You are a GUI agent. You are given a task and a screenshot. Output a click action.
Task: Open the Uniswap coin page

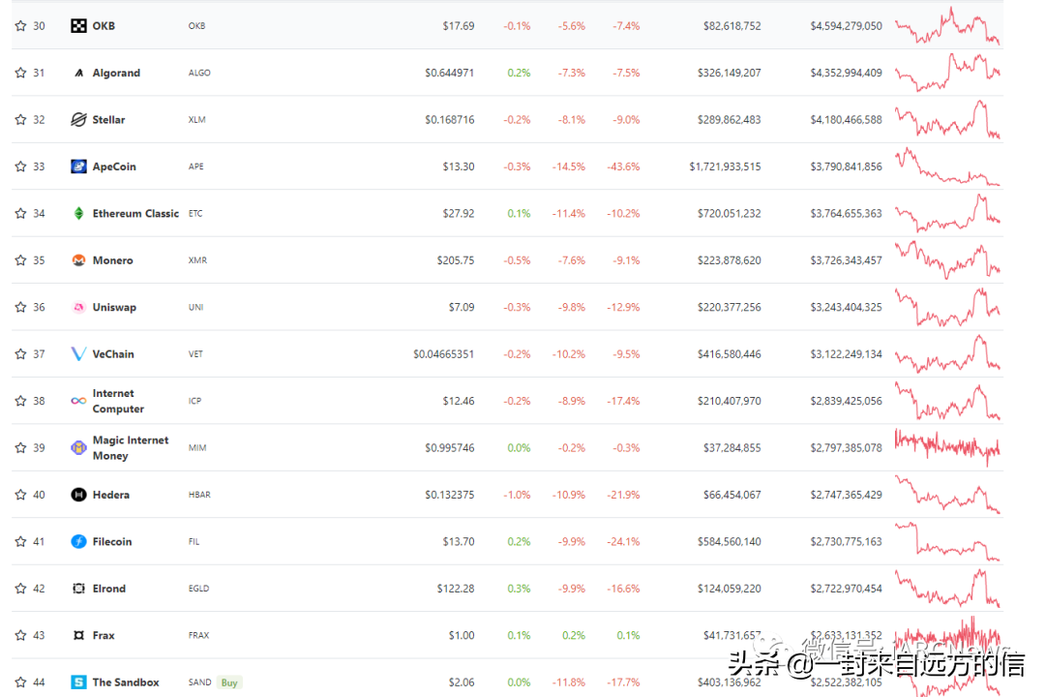point(115,307)
